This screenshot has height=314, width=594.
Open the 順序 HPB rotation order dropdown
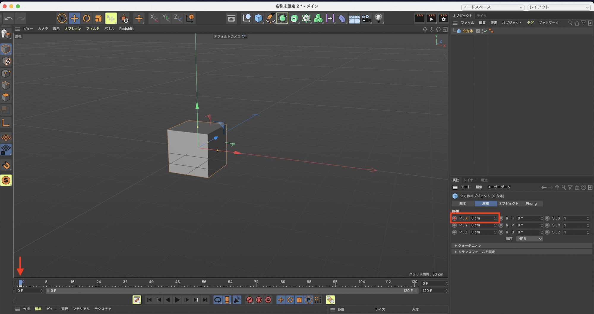click(529, 239)
